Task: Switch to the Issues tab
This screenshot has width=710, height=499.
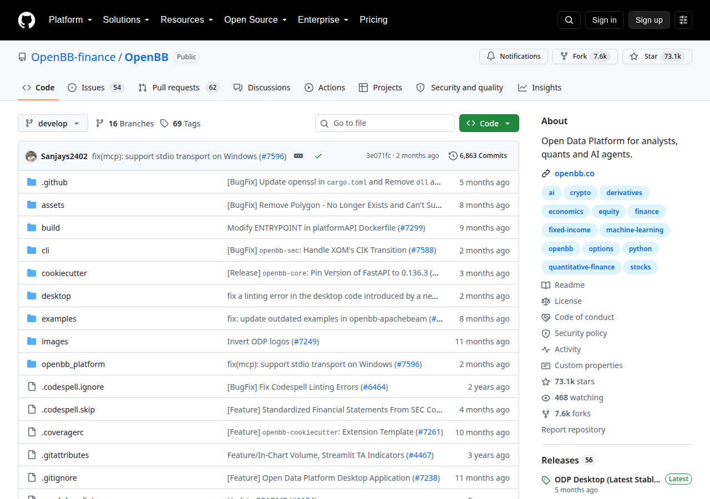Action: click(95, 88)
